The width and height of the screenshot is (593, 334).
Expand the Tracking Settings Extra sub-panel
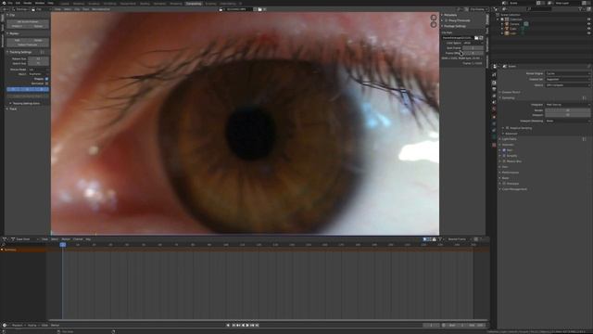26,103
